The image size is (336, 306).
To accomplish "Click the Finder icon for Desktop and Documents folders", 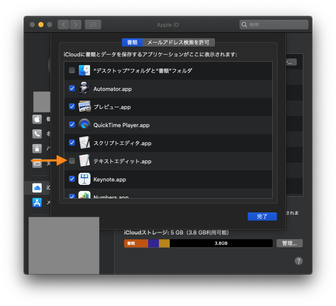I will [x=84, y=70].
